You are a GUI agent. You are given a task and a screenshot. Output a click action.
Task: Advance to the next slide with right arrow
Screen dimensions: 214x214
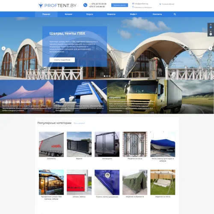(211, 48)
